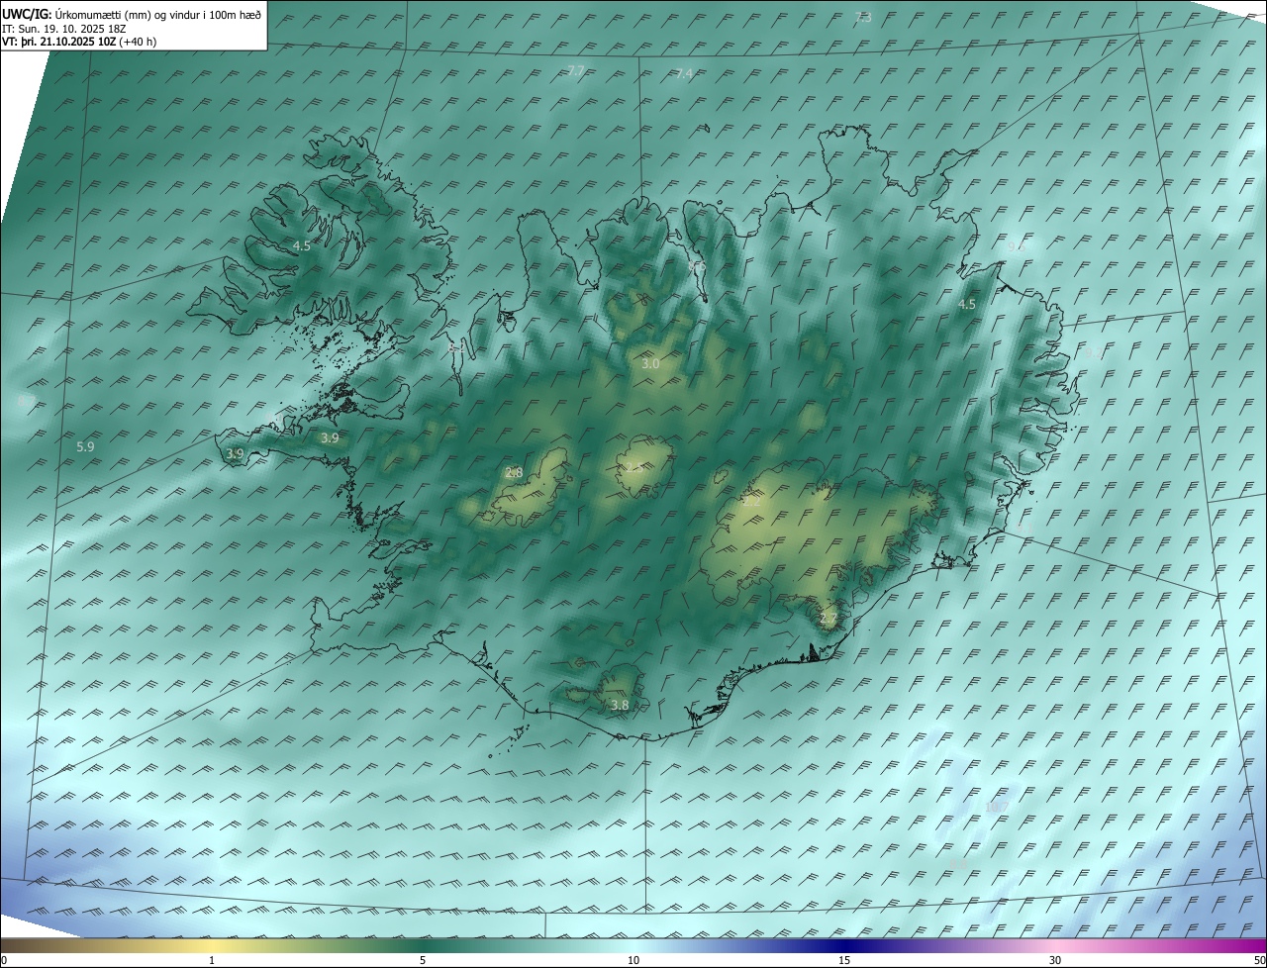
Task: Click the 7.7 value label offshore north
Action: 576,70
